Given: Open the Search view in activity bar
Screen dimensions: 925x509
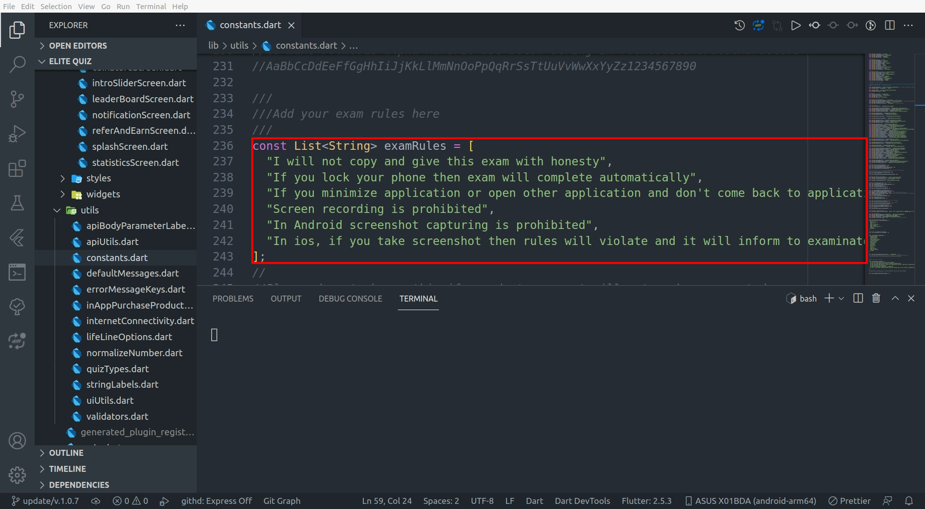Looking at the screenshot, I should pos(17,64).
